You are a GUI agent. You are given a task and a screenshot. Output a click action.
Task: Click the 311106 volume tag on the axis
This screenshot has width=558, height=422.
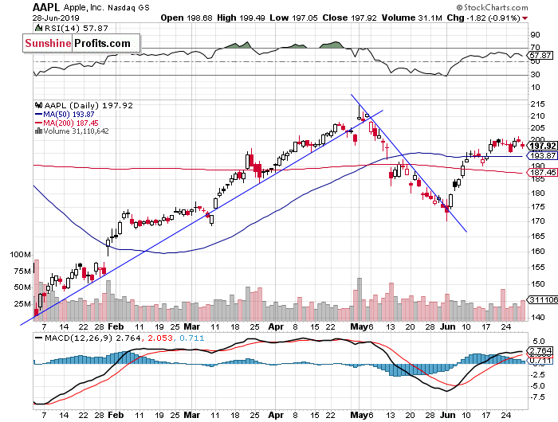point(544,299)
